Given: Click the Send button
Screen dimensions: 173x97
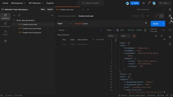Looking at the screenshot, I should coord(155,24).
